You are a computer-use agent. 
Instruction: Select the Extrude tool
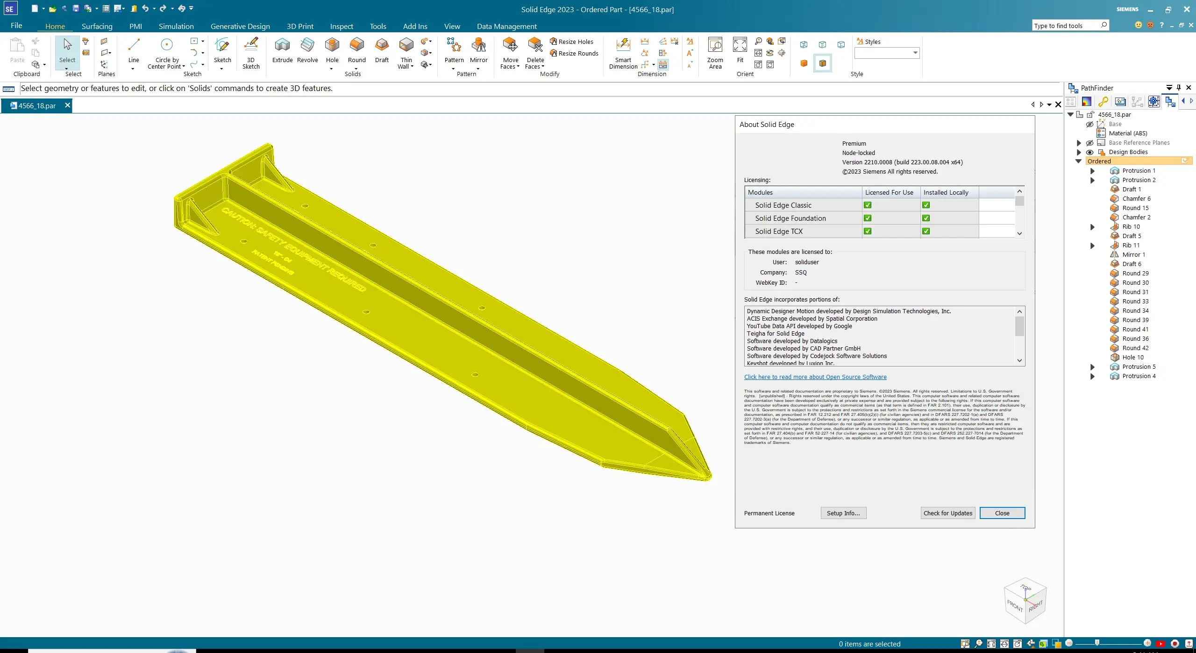282,50
